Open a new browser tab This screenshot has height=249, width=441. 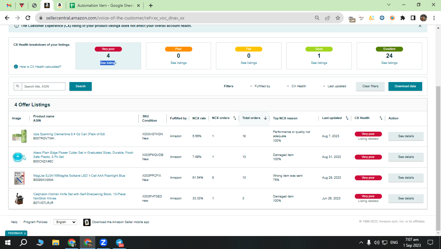tap(150, 6)
